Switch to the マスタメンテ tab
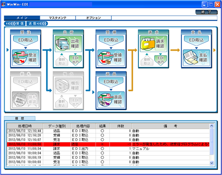Image resolution: width=222 pixels, height=175 pixels. pyautogui.click(x=58, y=18)
